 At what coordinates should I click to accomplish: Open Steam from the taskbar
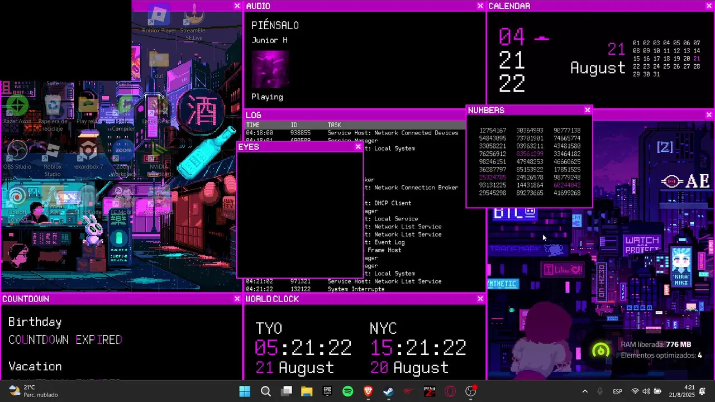coord(389,391)
